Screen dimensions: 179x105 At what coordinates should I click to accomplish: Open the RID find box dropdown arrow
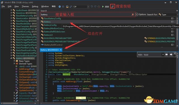point(163,55)
